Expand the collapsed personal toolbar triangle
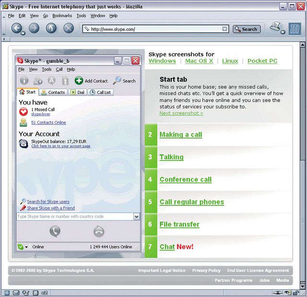The image size is (307, 297). [x=4, y=39]
